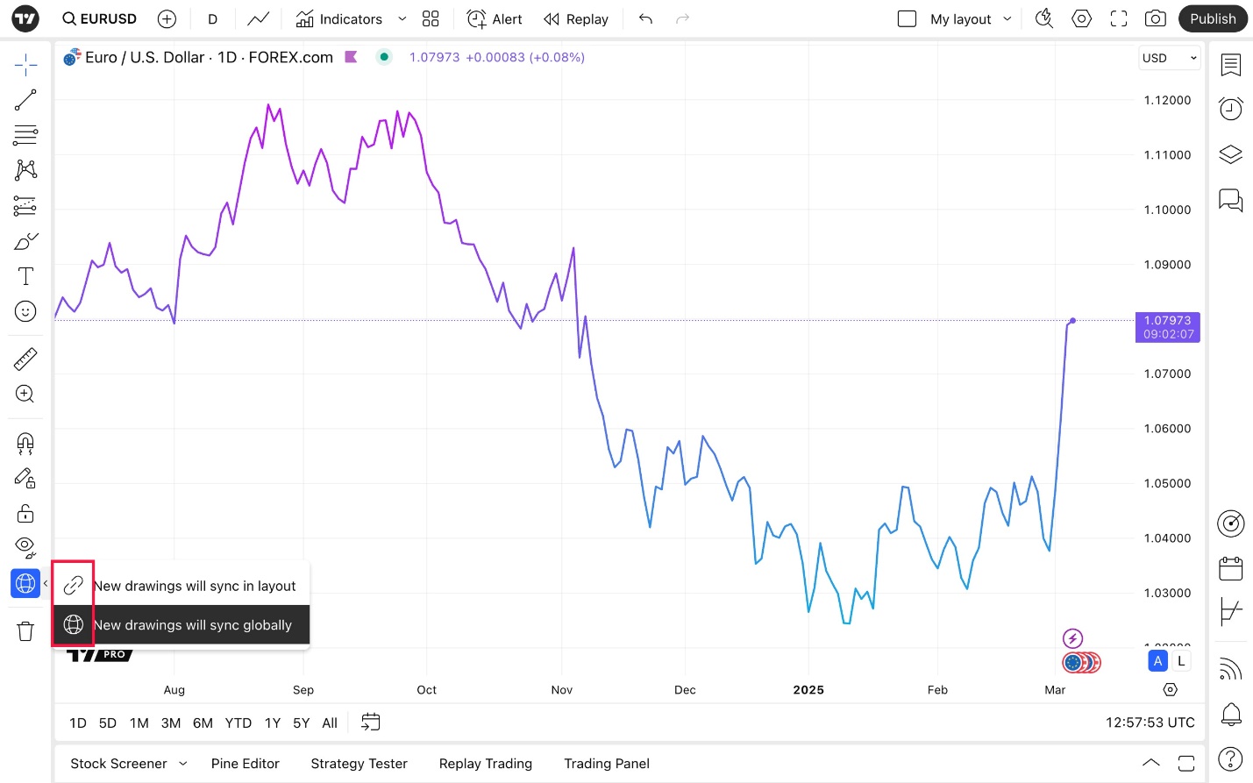The image size is (1253, 783).
Task: Select the brush drawing tool
Action: click(25, 241)
